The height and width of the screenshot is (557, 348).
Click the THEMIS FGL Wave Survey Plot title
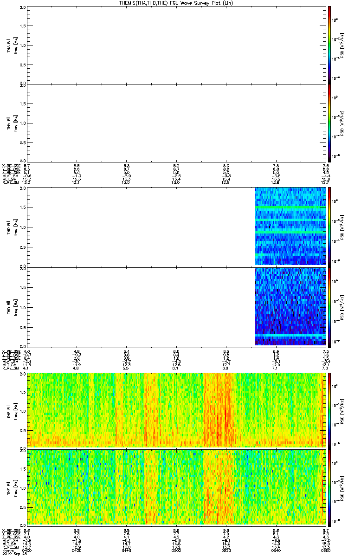(x=177, y=3)
